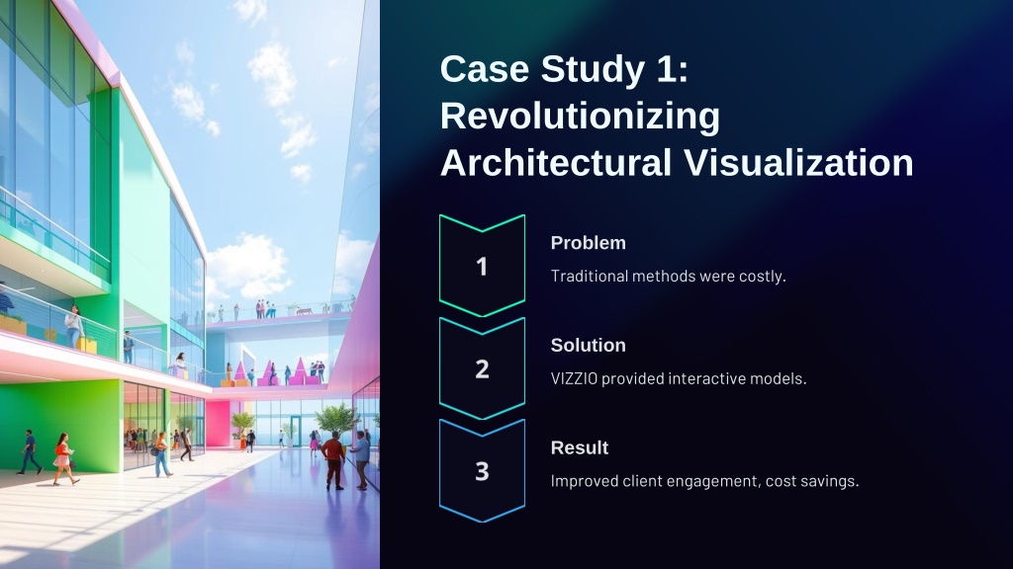The height and width of the screenshot is (569, 1013).
Task: Select the text 'Improved client engagement, cost savings.'
Action: 704,481
